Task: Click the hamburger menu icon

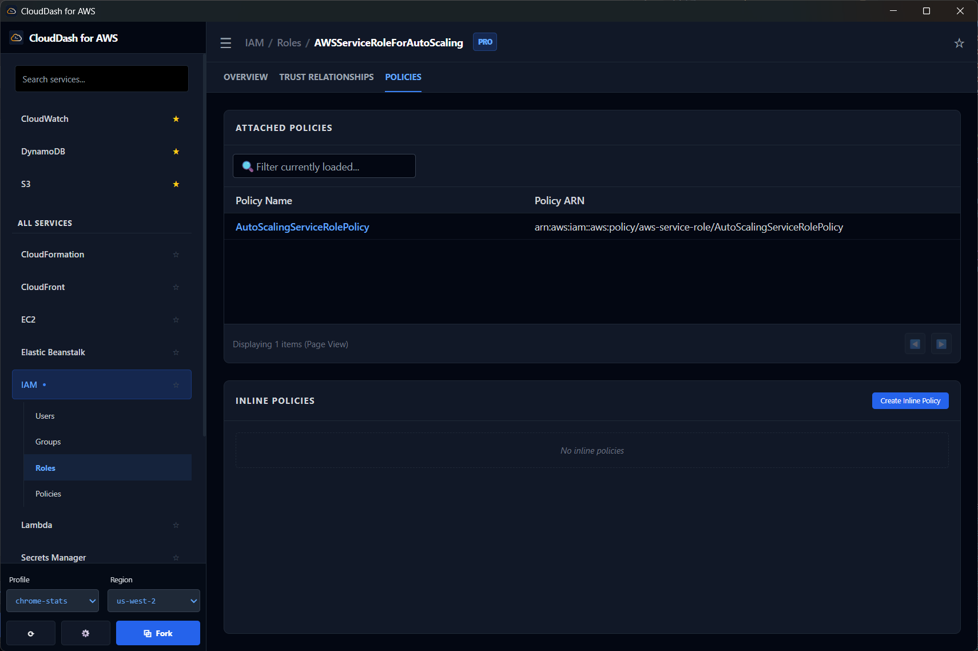Action: click(x=226, y=43)
